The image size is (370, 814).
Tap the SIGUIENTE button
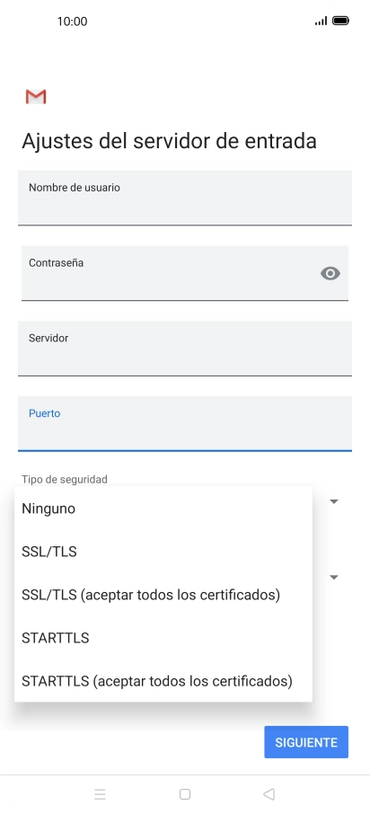306,742
